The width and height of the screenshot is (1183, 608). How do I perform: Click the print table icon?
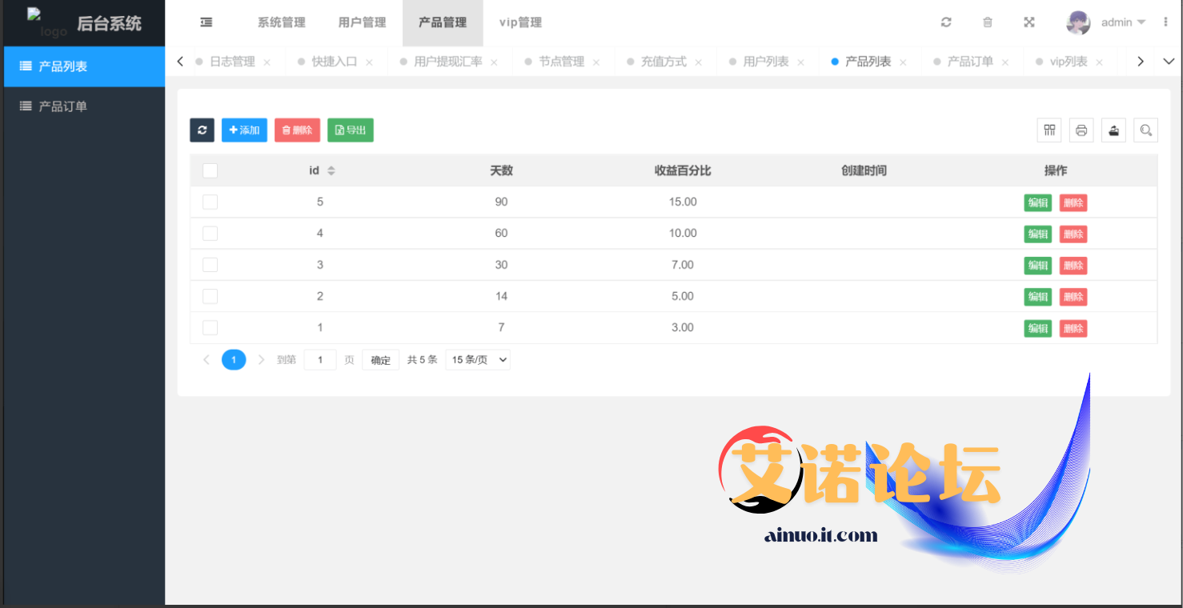[1081, 130]
